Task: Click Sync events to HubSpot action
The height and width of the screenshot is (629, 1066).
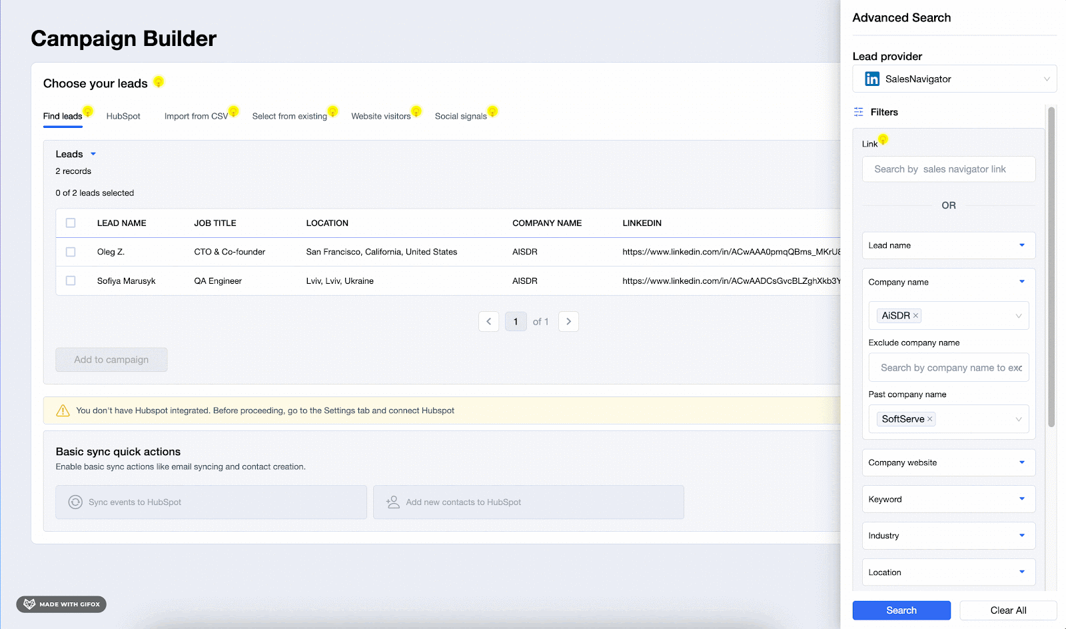Action: (211, 502)
